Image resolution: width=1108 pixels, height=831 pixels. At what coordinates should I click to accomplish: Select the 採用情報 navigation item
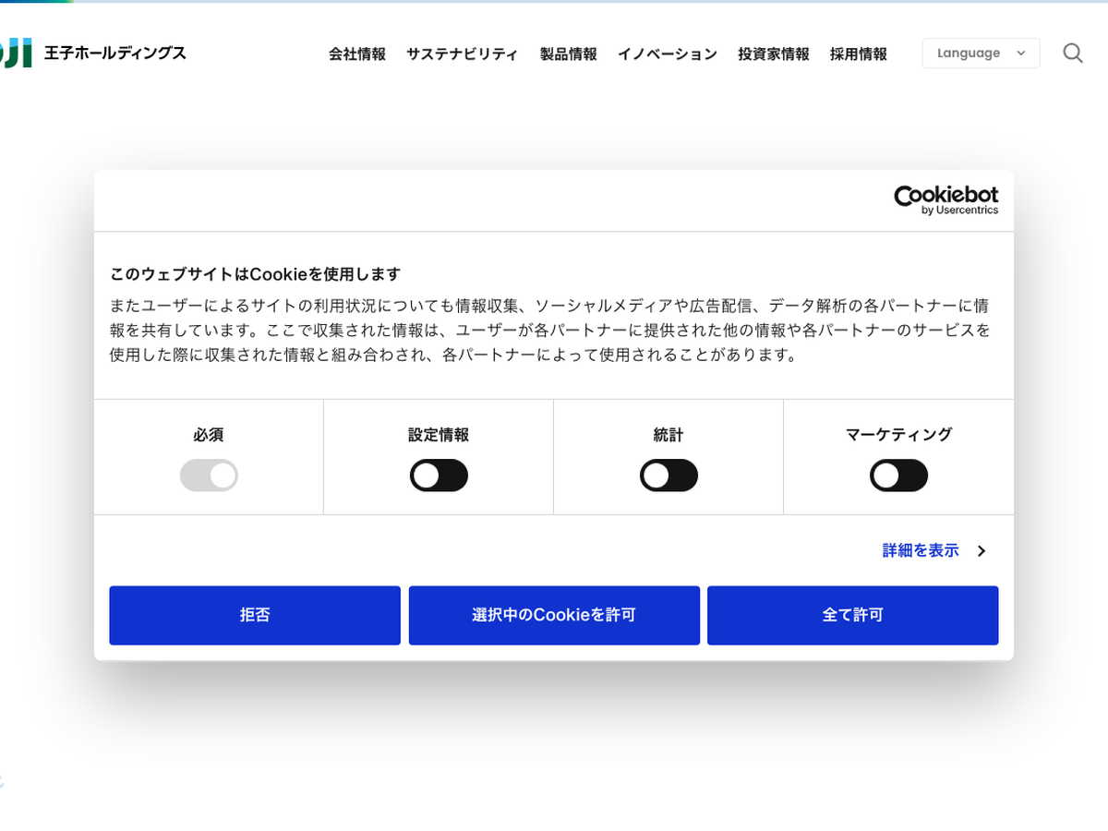(859, 54)
